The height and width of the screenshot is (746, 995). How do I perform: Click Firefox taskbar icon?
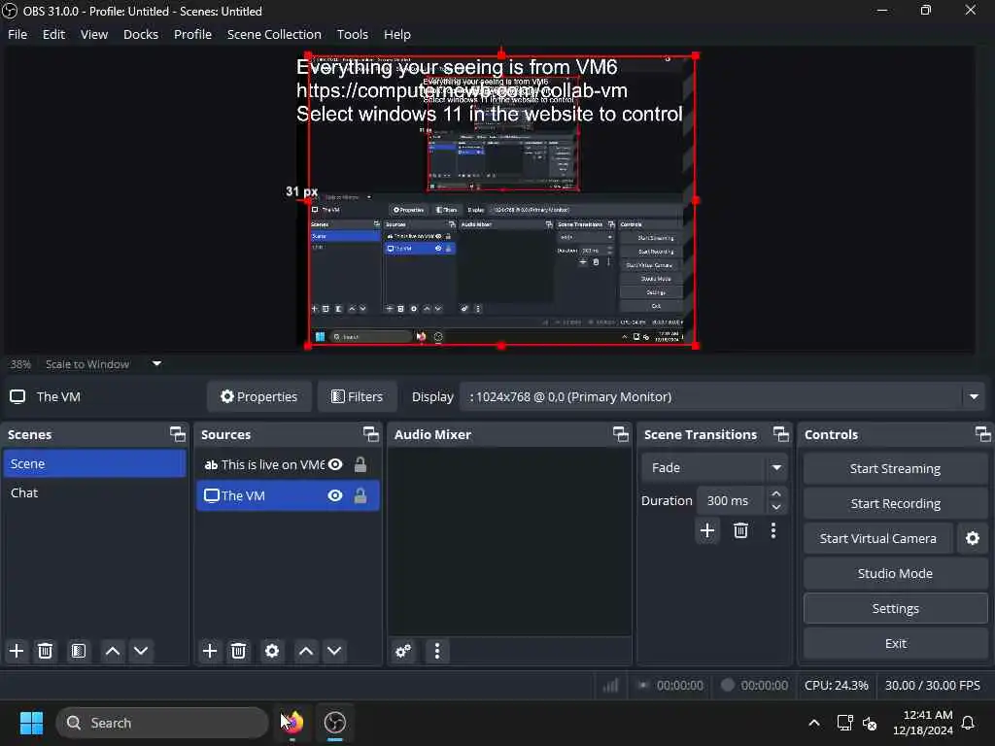(x=292, y=723)
